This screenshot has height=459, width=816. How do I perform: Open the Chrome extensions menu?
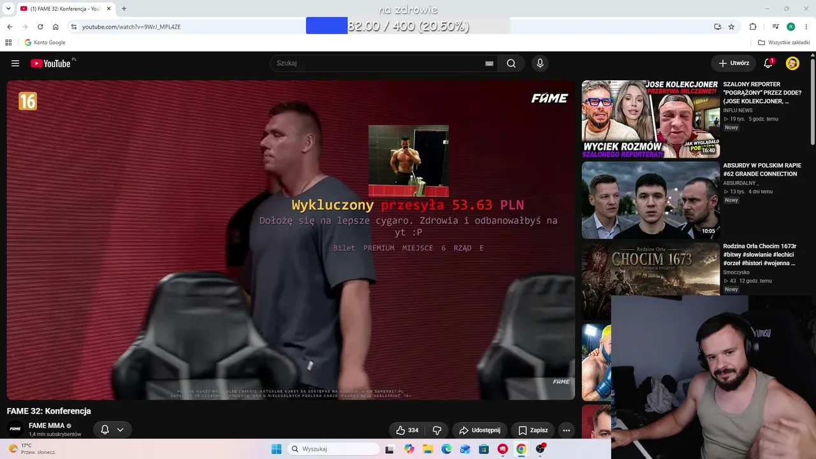coord(753,27)
